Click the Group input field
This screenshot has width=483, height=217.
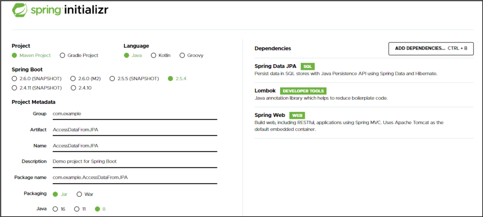135,114
